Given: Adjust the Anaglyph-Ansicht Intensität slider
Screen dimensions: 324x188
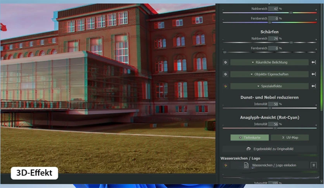Looking at the screenshot, I should click(275, 128).
